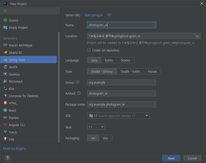Select JavaFX generator entry

click(x=28, y=67)
